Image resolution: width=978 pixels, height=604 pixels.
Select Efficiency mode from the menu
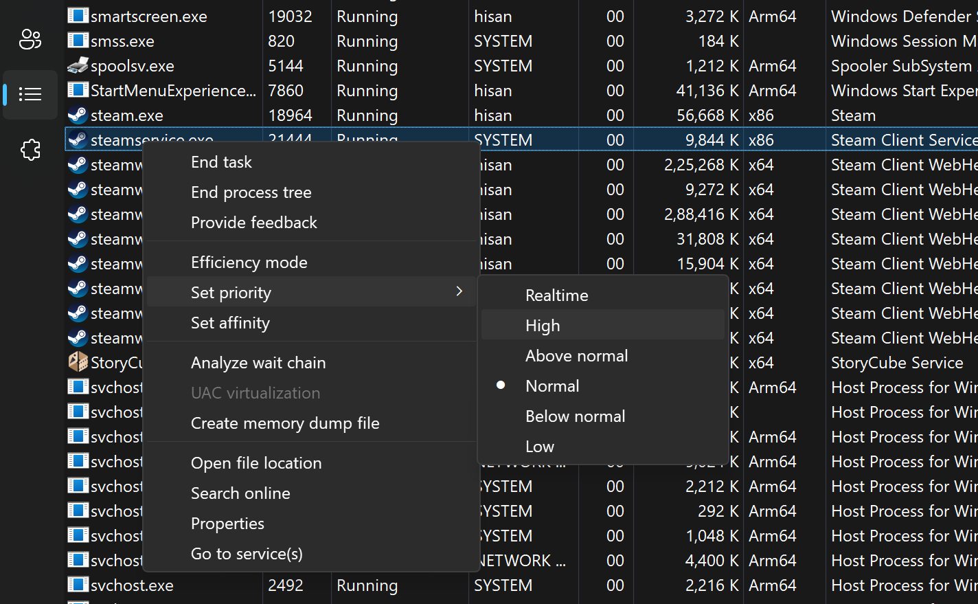tap(249, 262)
